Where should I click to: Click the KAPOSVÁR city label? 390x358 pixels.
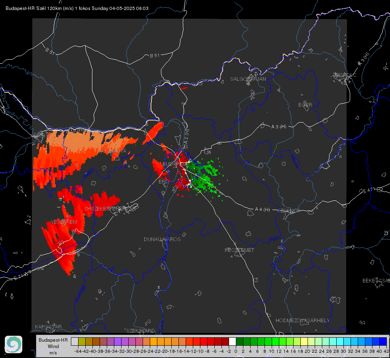[48, 327]
